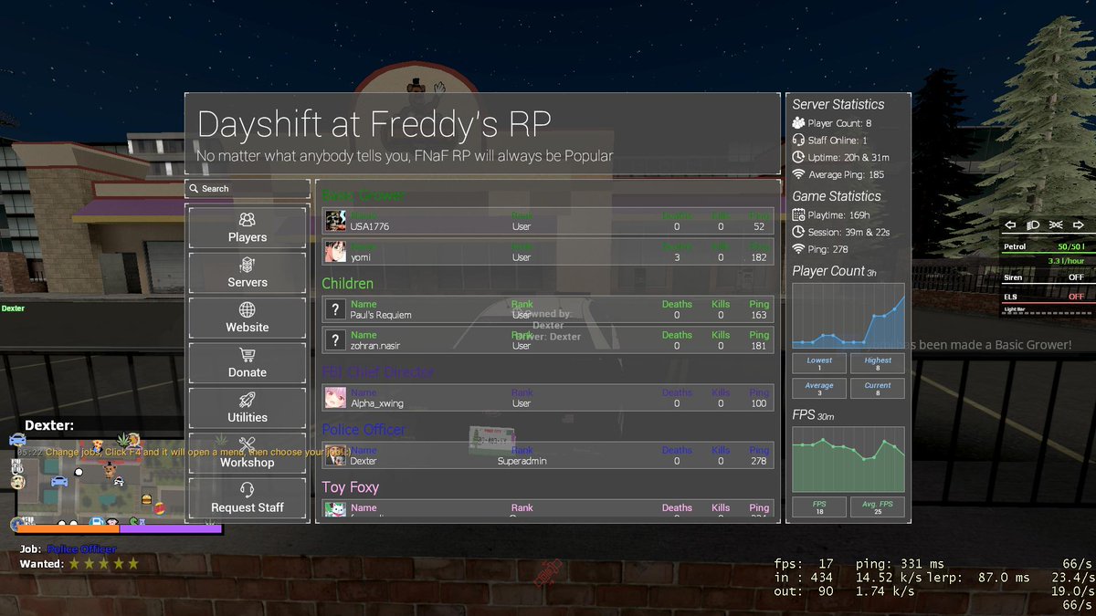Select the Toy Foxy player's avatar

[336, 509]
